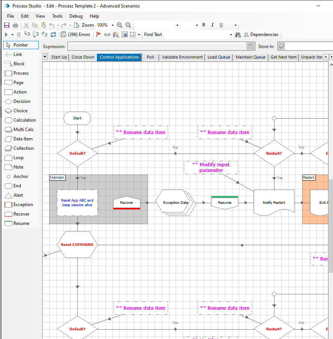Click the Print icon

coord(15,25)
